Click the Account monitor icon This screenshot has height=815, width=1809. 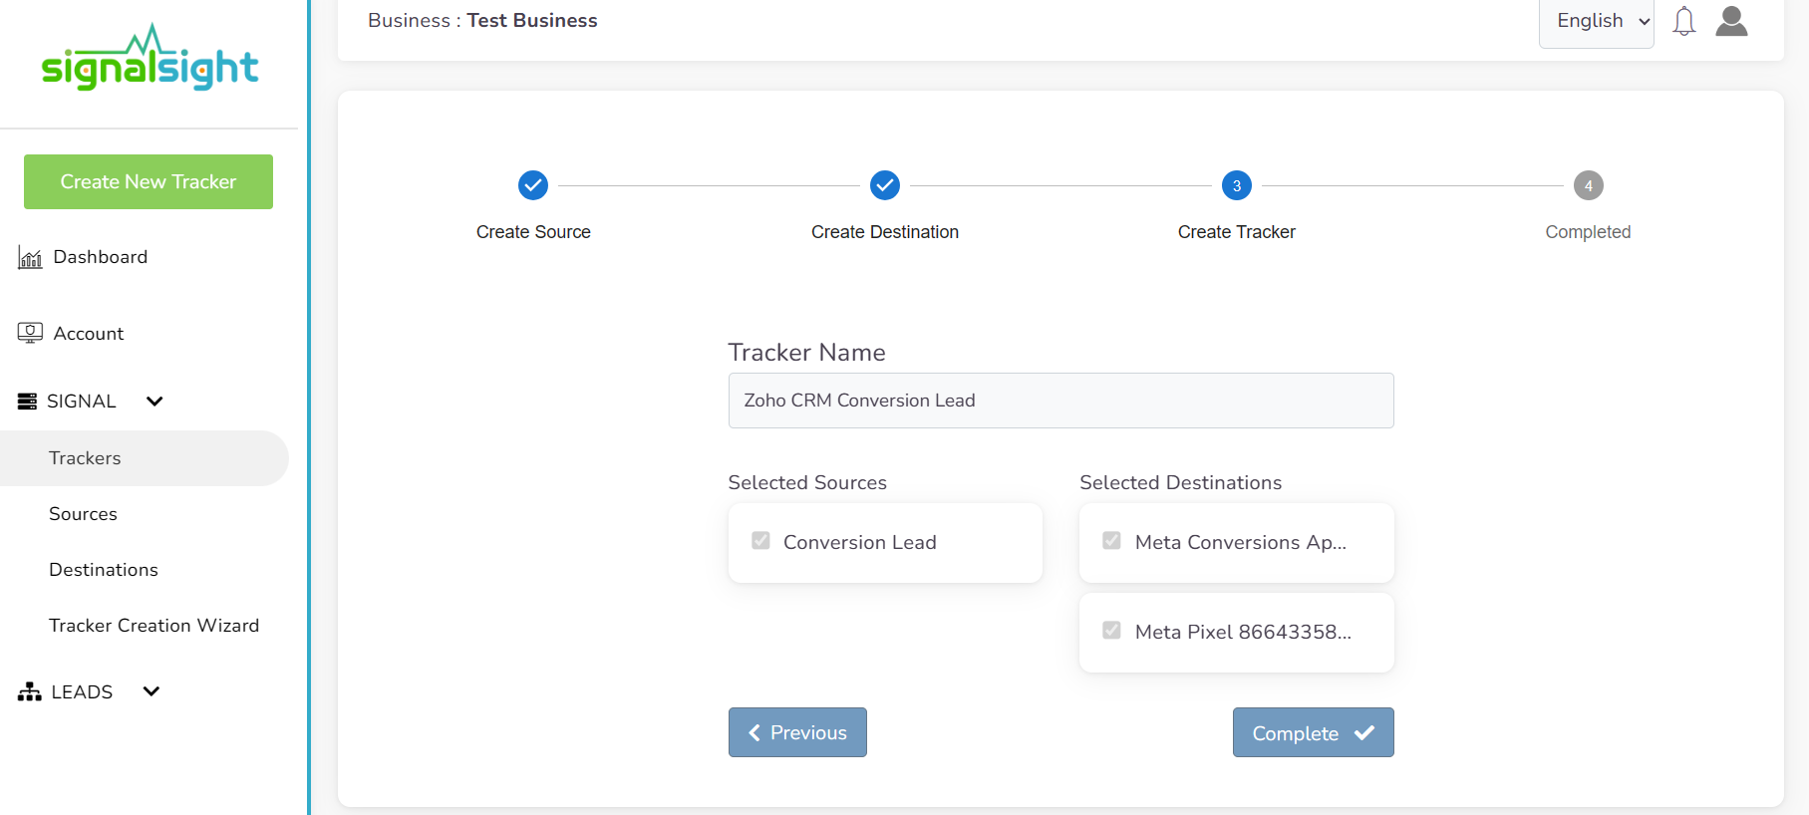[30, 333]
